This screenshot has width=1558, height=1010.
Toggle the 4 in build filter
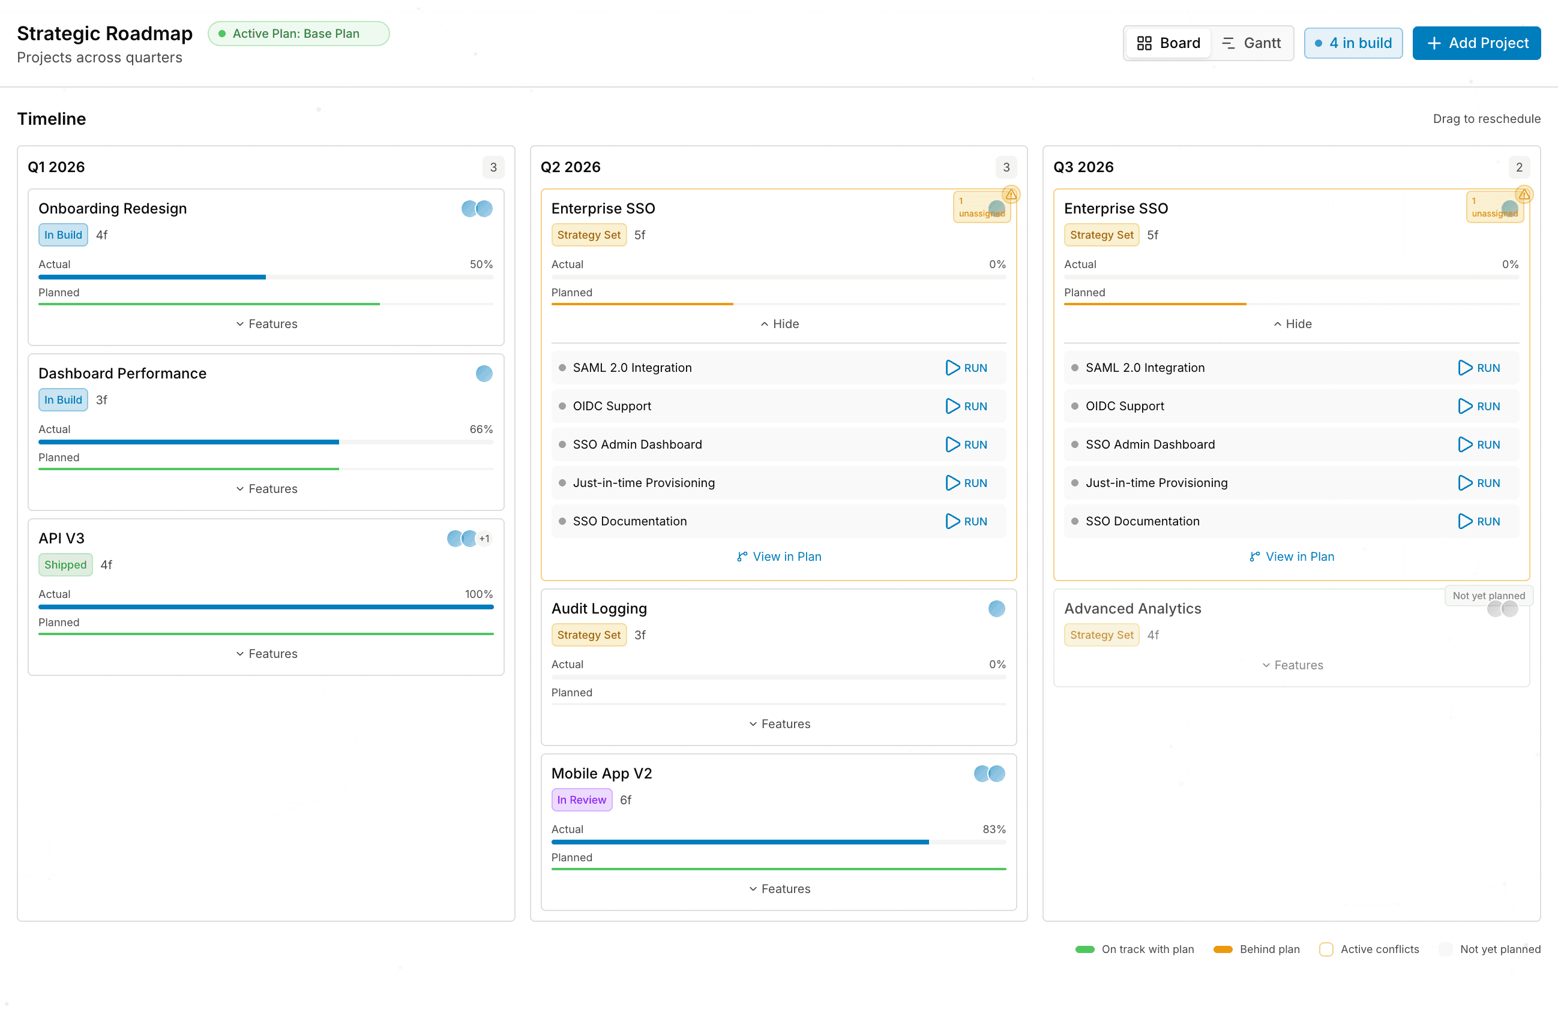pos(1353,43)
